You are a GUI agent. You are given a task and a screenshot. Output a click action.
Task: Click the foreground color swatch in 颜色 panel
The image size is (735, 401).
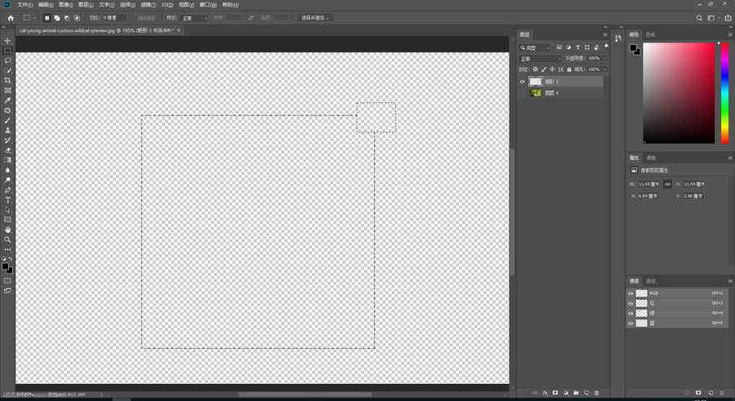pos(634,48)
